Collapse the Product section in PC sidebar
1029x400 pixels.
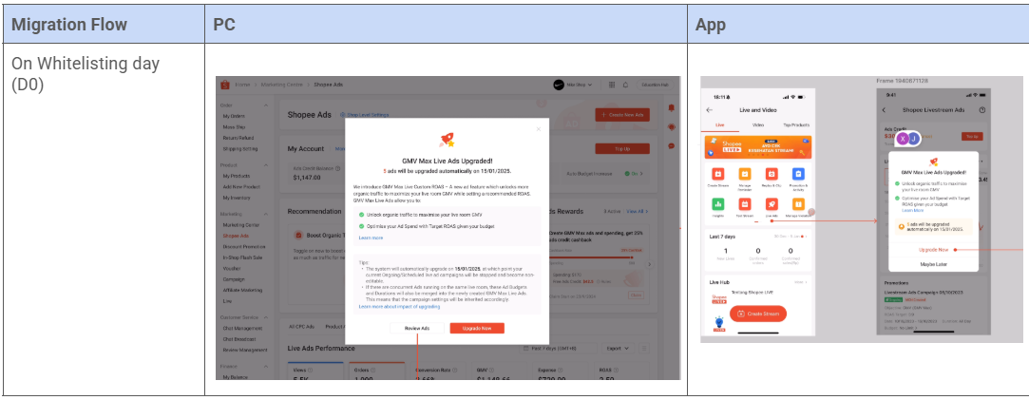coord(266,165)
